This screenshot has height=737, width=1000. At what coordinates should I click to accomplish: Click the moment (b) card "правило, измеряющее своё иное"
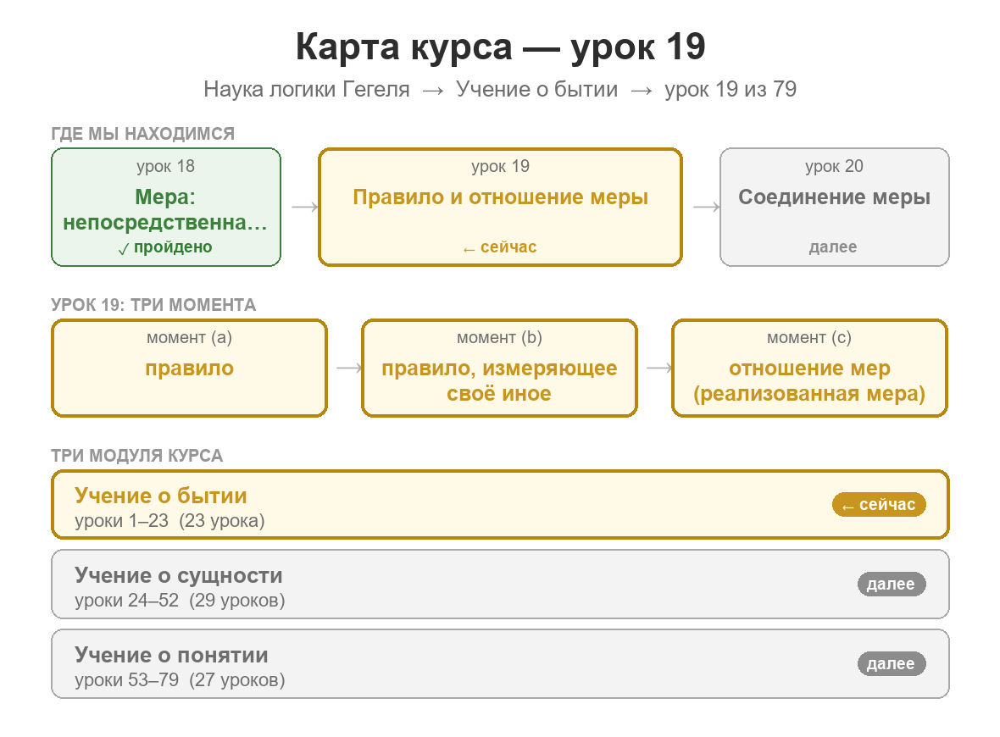[x=499, y=368]
